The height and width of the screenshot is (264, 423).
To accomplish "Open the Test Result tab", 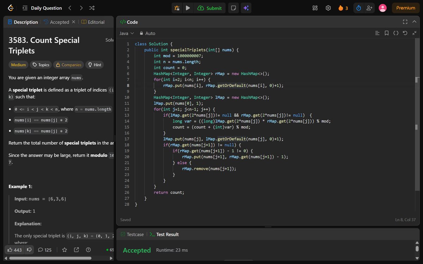I will click(x=164, y=234).
